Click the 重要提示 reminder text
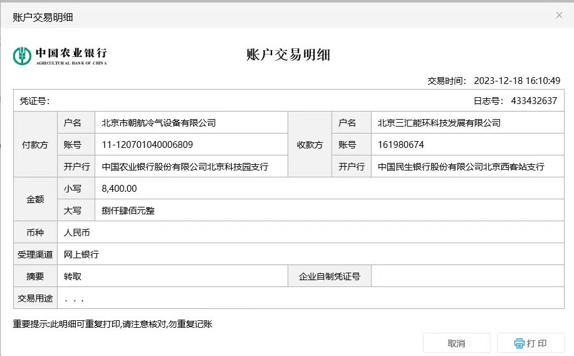 112,324
